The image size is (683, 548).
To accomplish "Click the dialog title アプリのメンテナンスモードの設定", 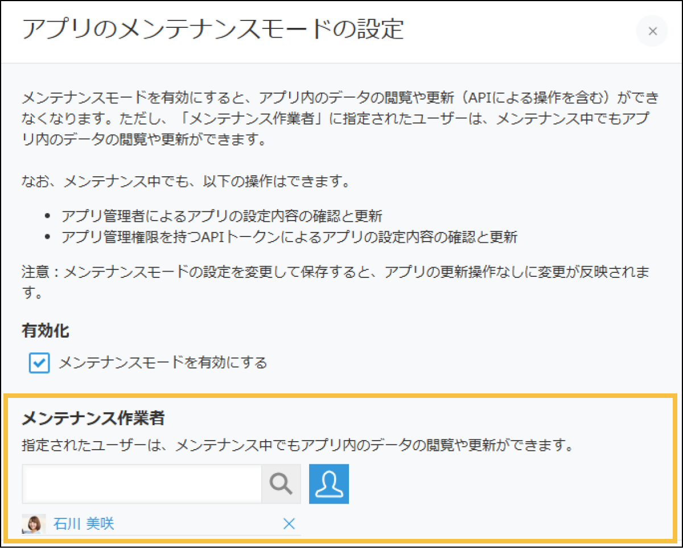I will click(213, 30).
